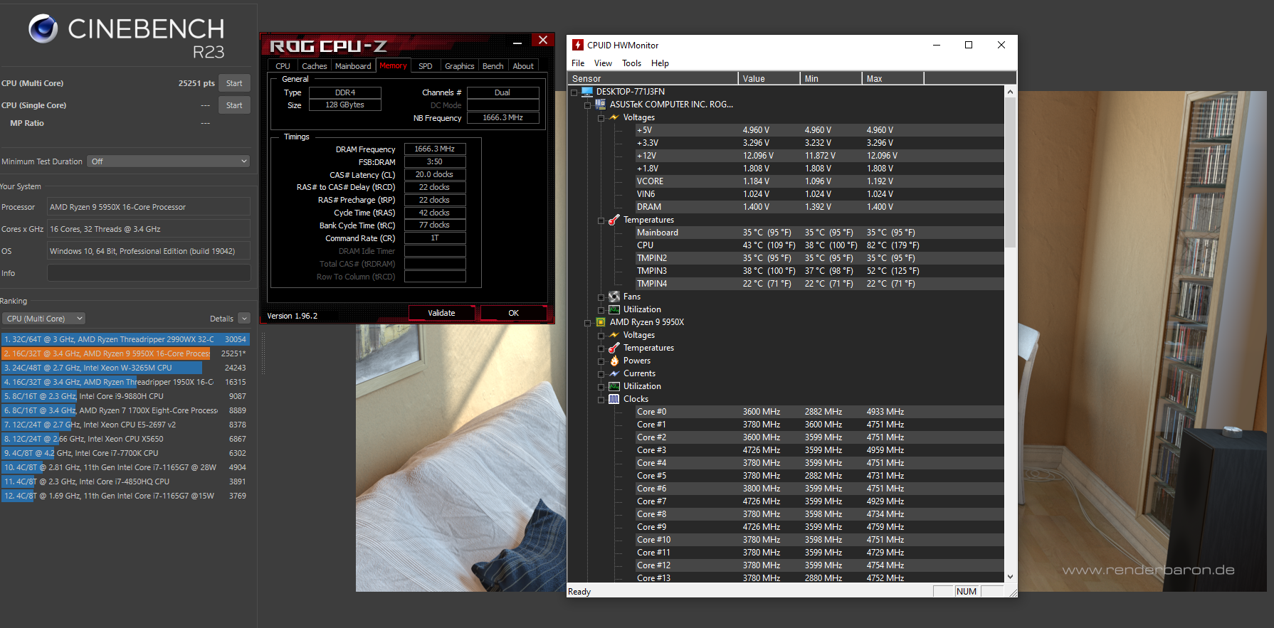The width and height of the screenshot is (1274, 628).
Task: Expand the Powers branch
Action: point(601,361)
